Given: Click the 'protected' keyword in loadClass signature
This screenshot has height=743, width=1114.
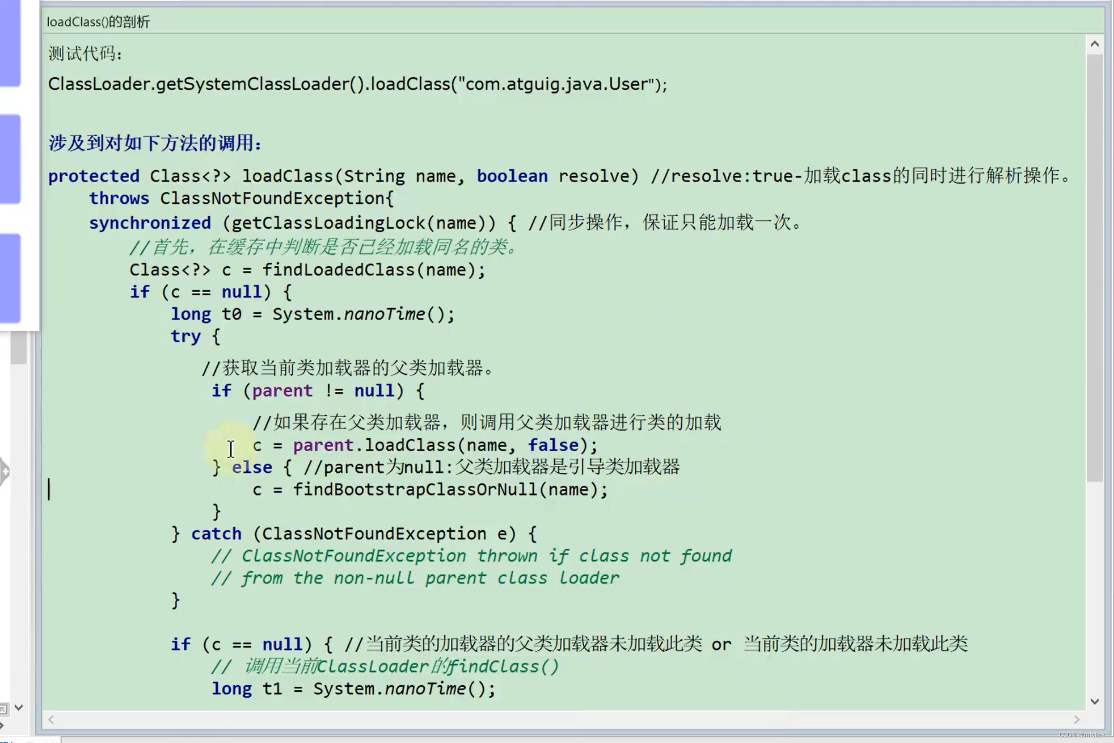Looking at the screenshot, I should (x=94, y=176).
